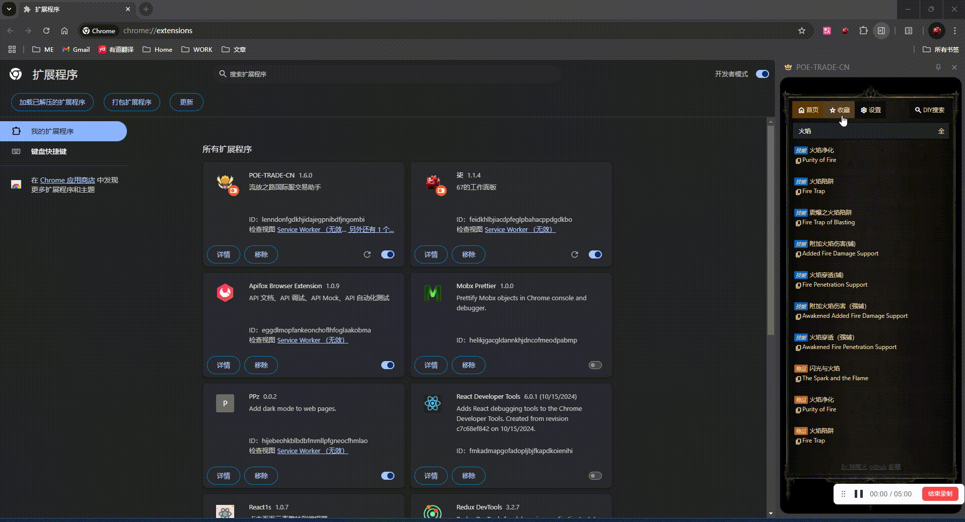Screen dimensions: 965x522
Task: Select 我的扩展程序 in the sidebar
Action: [63, 131]
